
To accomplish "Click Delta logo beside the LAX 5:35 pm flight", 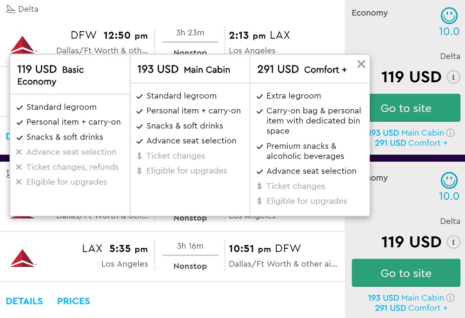I will 23,258.
